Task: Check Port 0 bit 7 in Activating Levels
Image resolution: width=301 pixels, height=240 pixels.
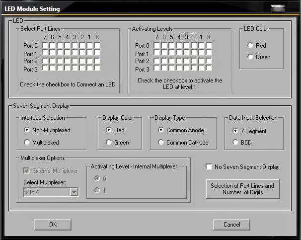Action: [x=156, y=46]
